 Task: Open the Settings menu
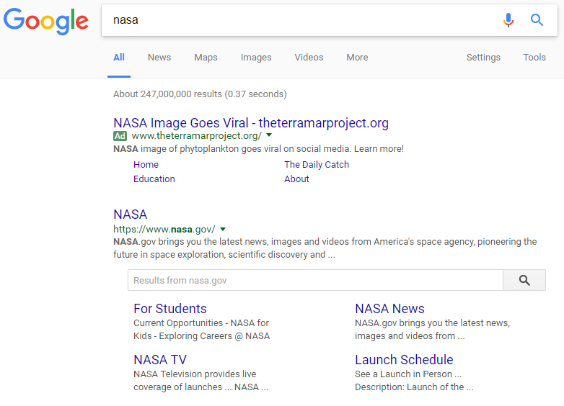[x=483, y=58]
